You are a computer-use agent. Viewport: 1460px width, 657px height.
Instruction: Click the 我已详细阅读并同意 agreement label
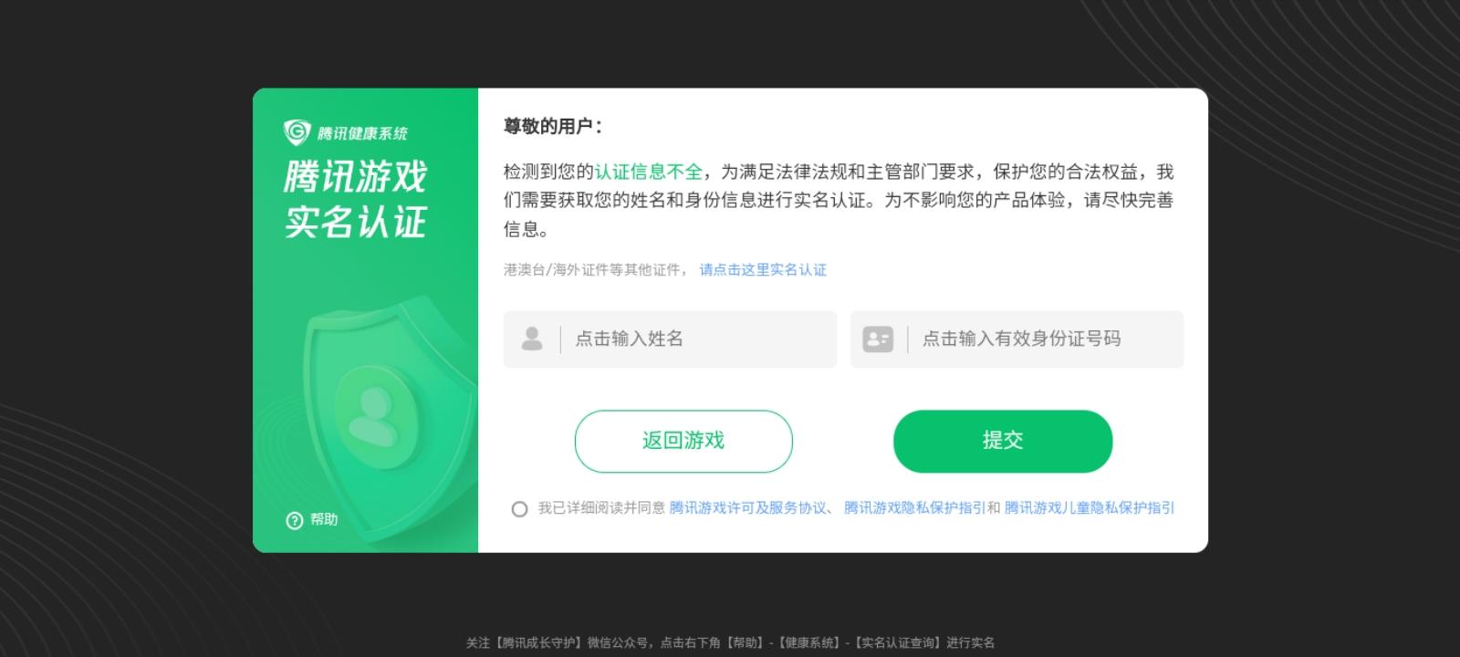(x=601, y=508)
